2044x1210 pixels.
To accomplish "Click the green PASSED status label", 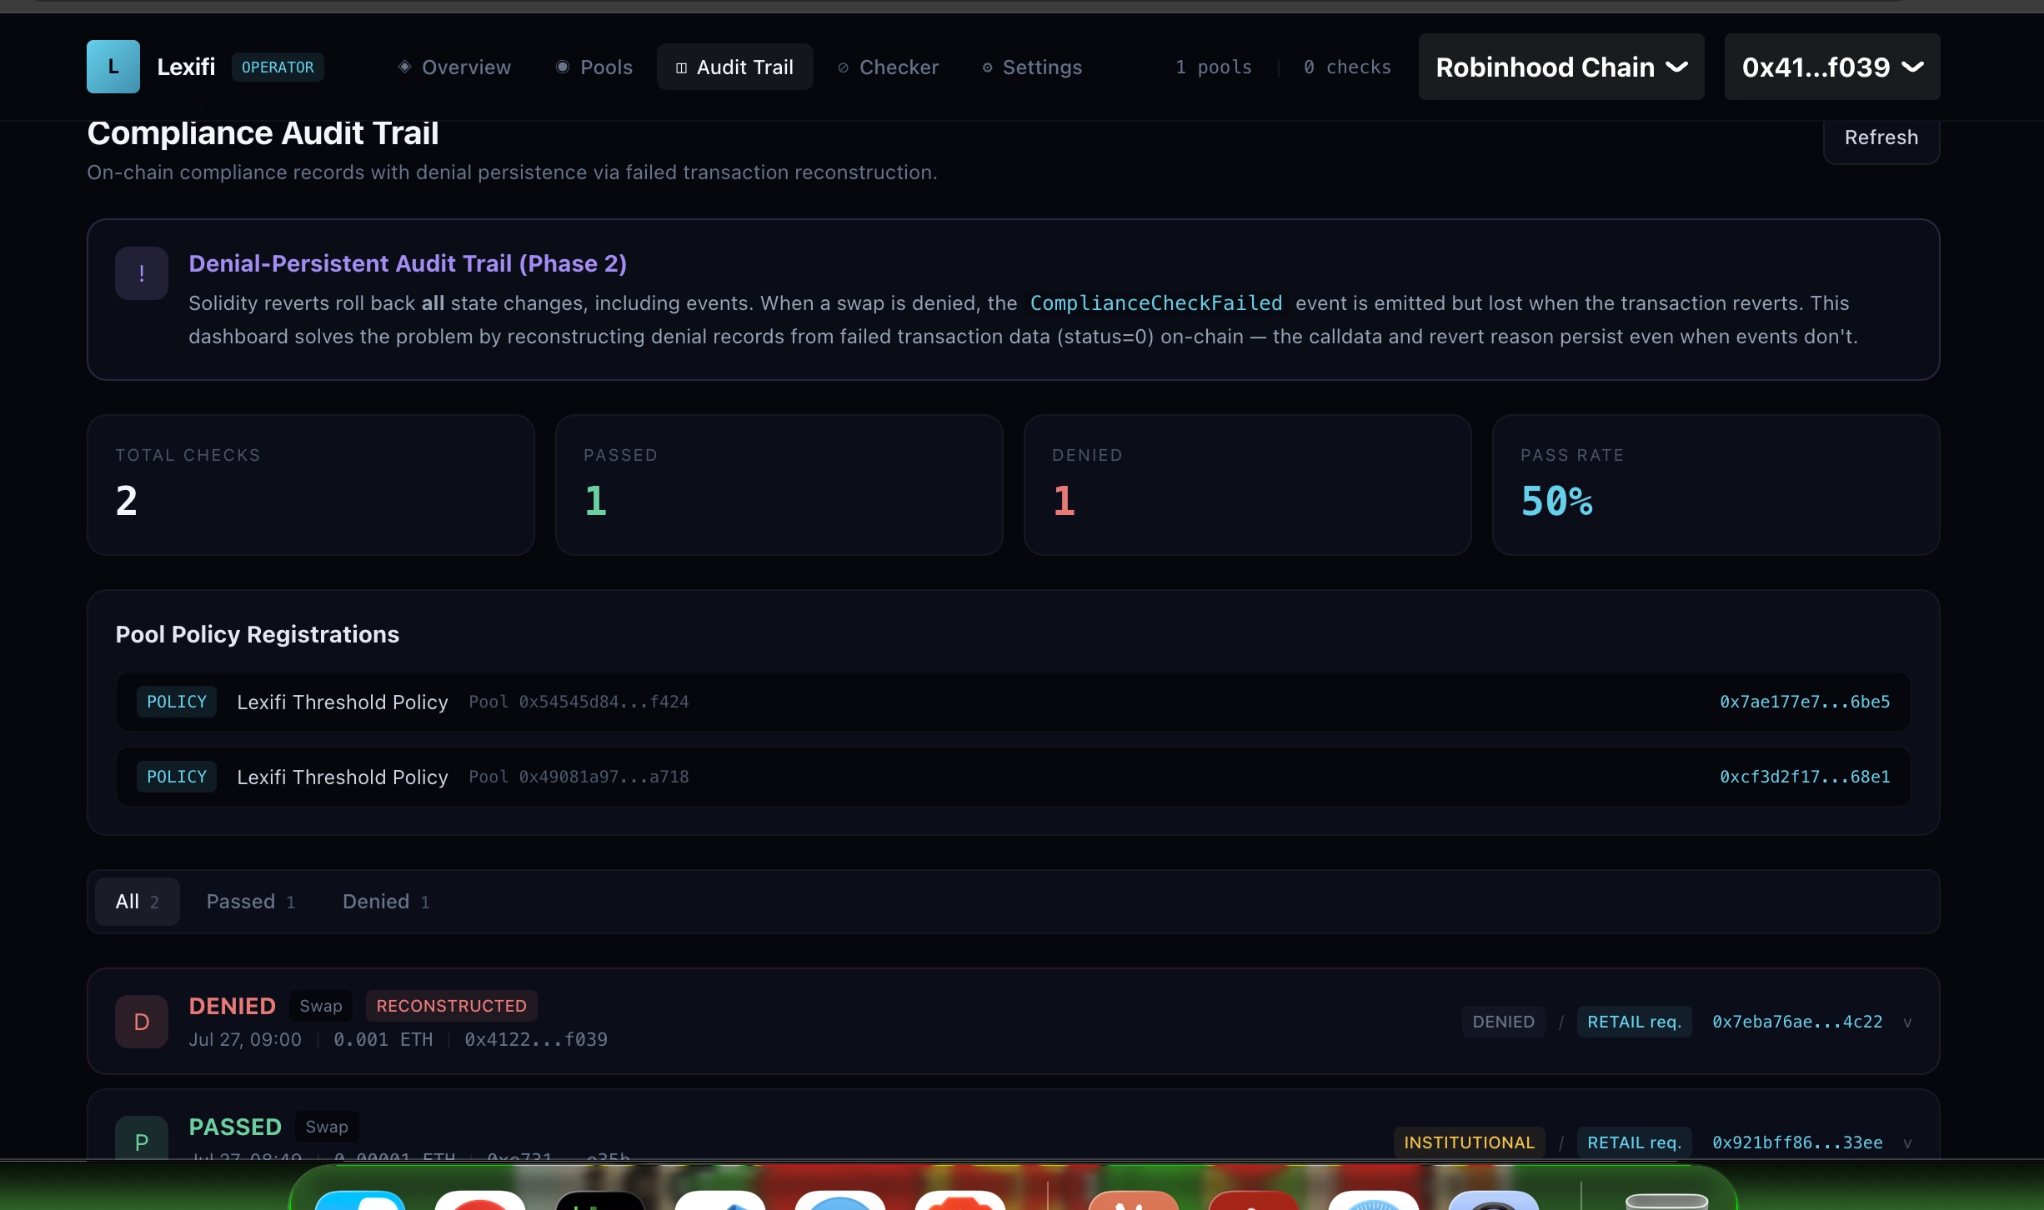I will pos(235,1127).
